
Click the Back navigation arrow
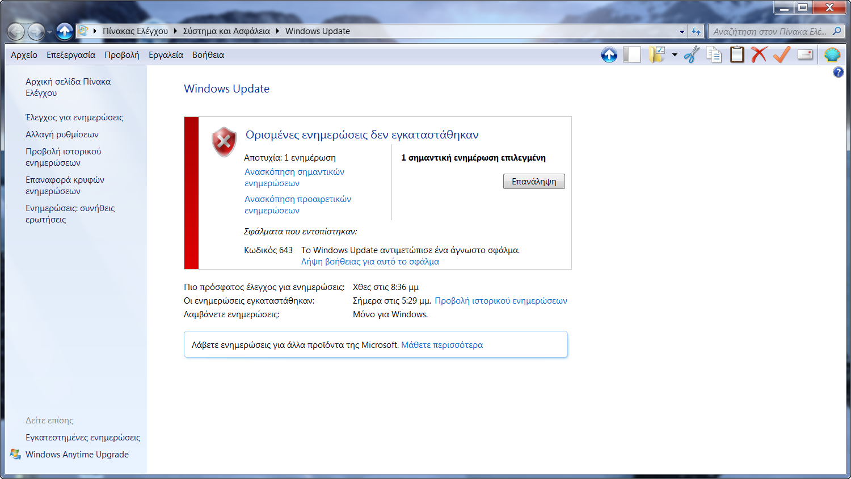(16, 31)
